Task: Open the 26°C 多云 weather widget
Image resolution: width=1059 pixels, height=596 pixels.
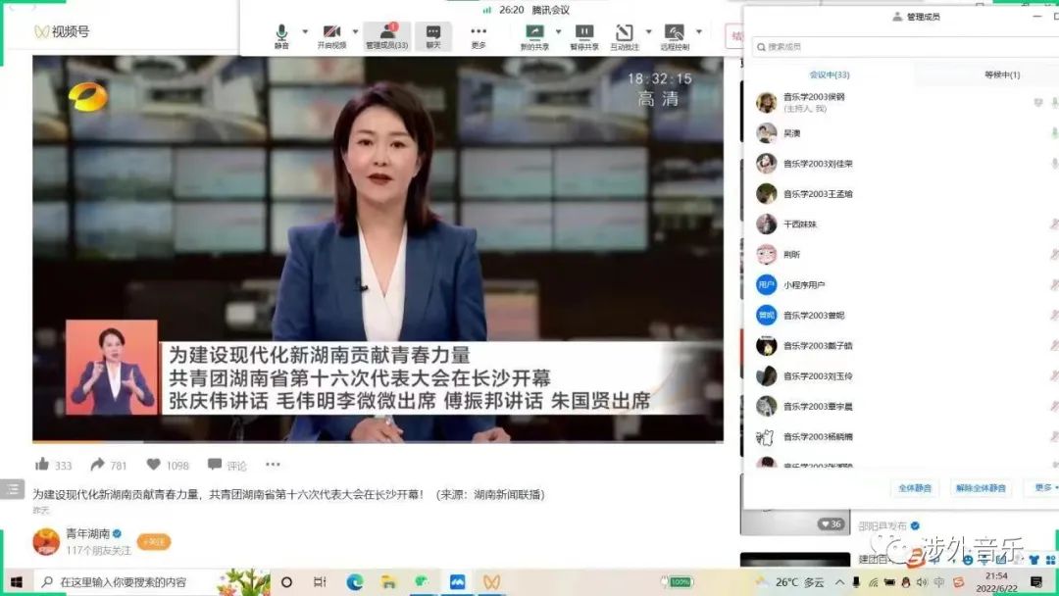Action: tap(791, 582)
